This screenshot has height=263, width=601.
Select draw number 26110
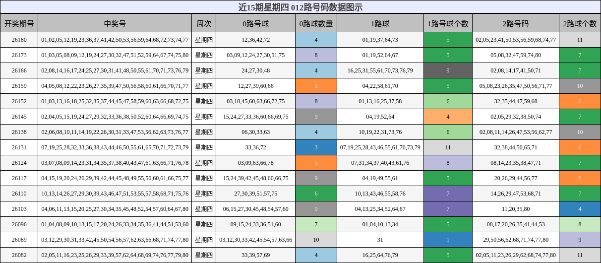tap(19, 194)
